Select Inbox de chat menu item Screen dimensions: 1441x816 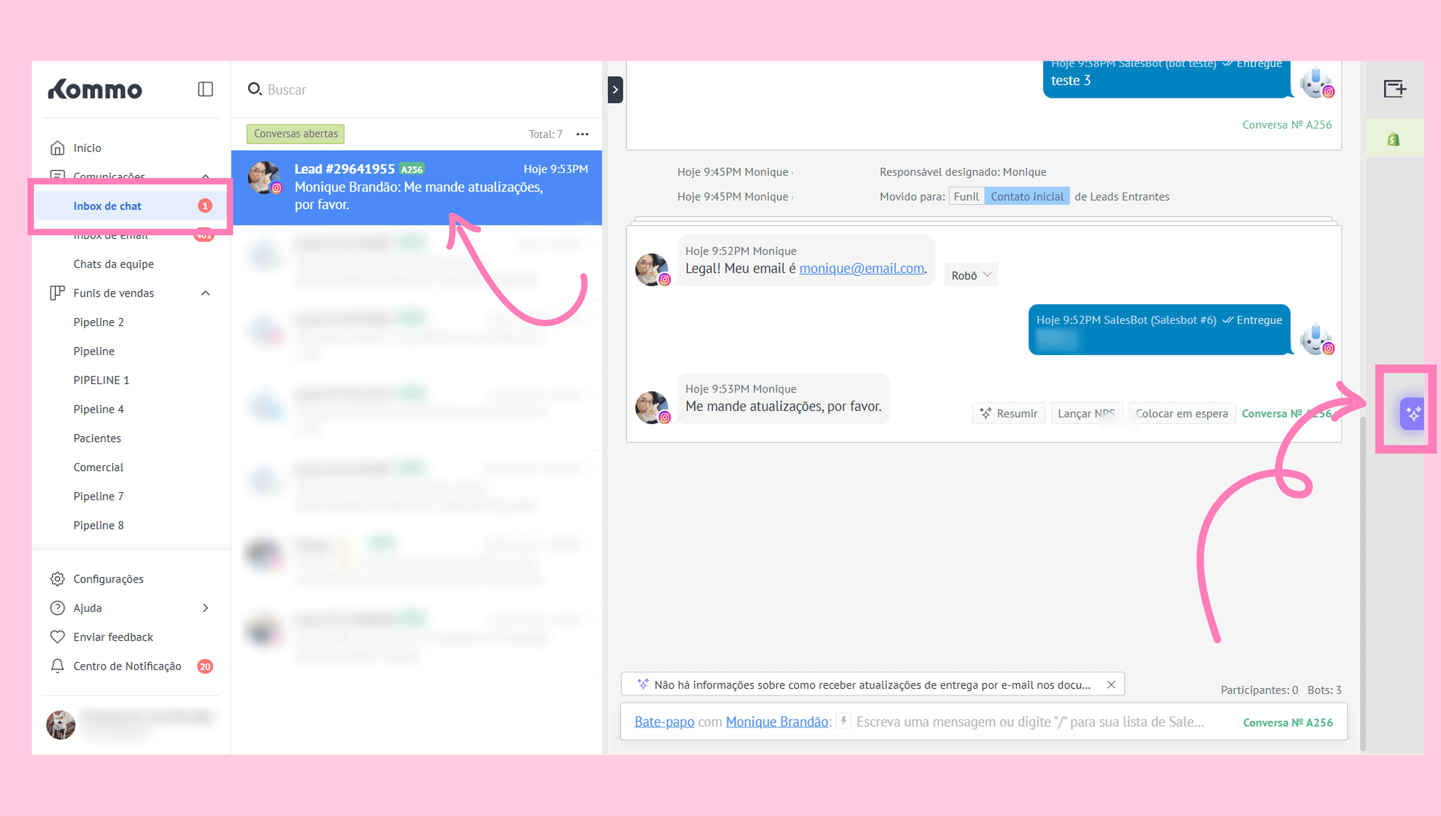108,206
